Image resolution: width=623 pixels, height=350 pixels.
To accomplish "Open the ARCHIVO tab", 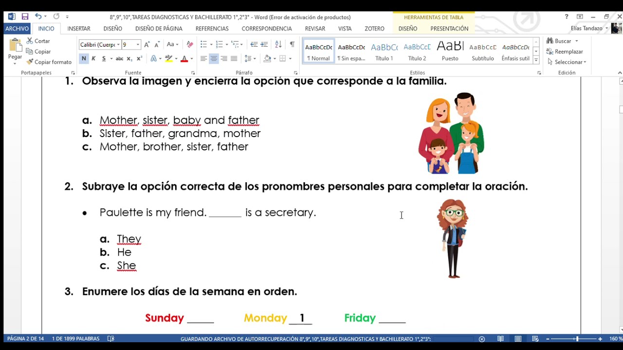I will point(17,29).
